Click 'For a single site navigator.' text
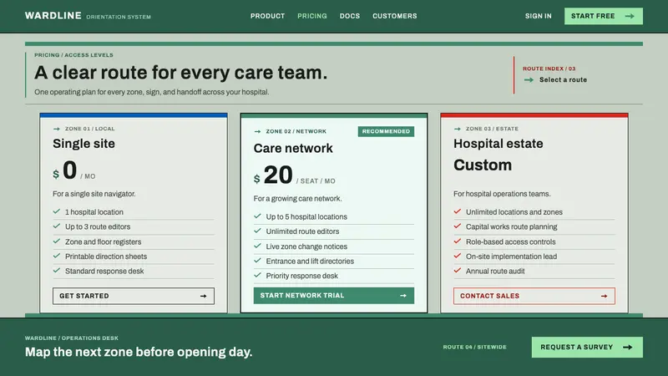 pyautogui.click(x=94, y=194)
